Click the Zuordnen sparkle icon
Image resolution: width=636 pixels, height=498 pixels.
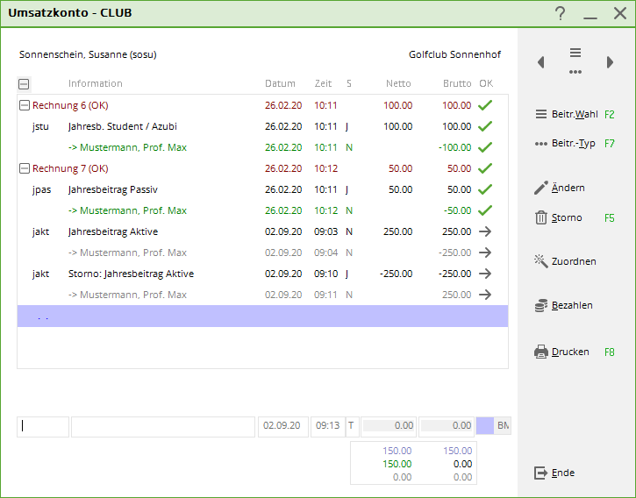click(x=541, y=261)
